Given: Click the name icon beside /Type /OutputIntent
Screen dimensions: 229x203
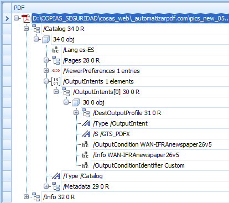Looking at the screenshot, I should (x=86, y=123).
